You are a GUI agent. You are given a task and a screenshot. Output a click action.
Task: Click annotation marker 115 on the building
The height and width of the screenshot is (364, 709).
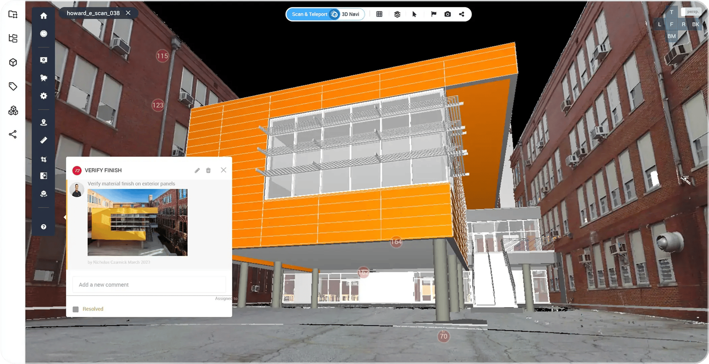[x=162, y=56]
